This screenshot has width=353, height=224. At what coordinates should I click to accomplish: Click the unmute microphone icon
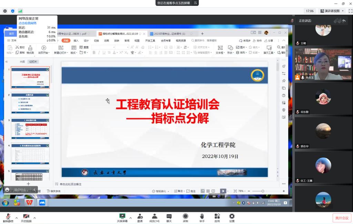coord(7,216)
